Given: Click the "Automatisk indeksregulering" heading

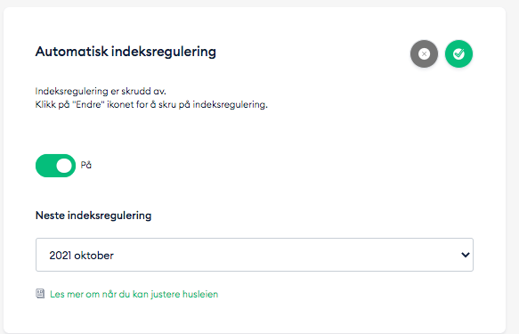Looking at the screenshot, I should (126, 52).
